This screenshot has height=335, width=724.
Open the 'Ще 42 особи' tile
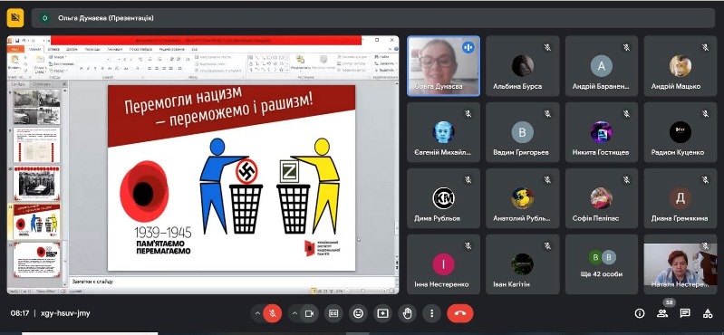pyautogui.click(x=602, y=264)
